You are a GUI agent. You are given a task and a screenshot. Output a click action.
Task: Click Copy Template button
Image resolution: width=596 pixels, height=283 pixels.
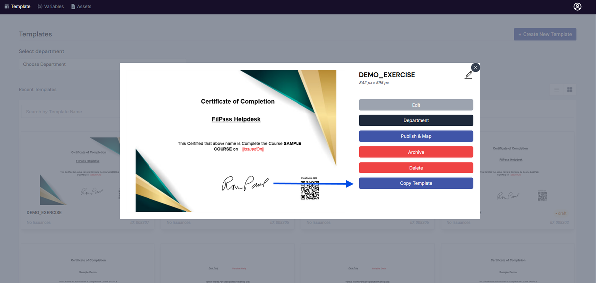(416, 183)
